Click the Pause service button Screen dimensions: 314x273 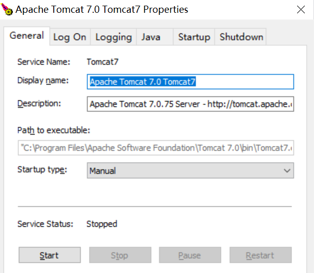190,255
